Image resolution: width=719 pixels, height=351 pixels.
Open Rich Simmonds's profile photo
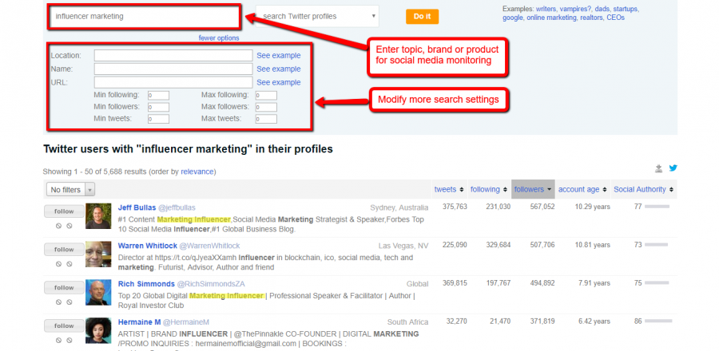pos(98,293)
